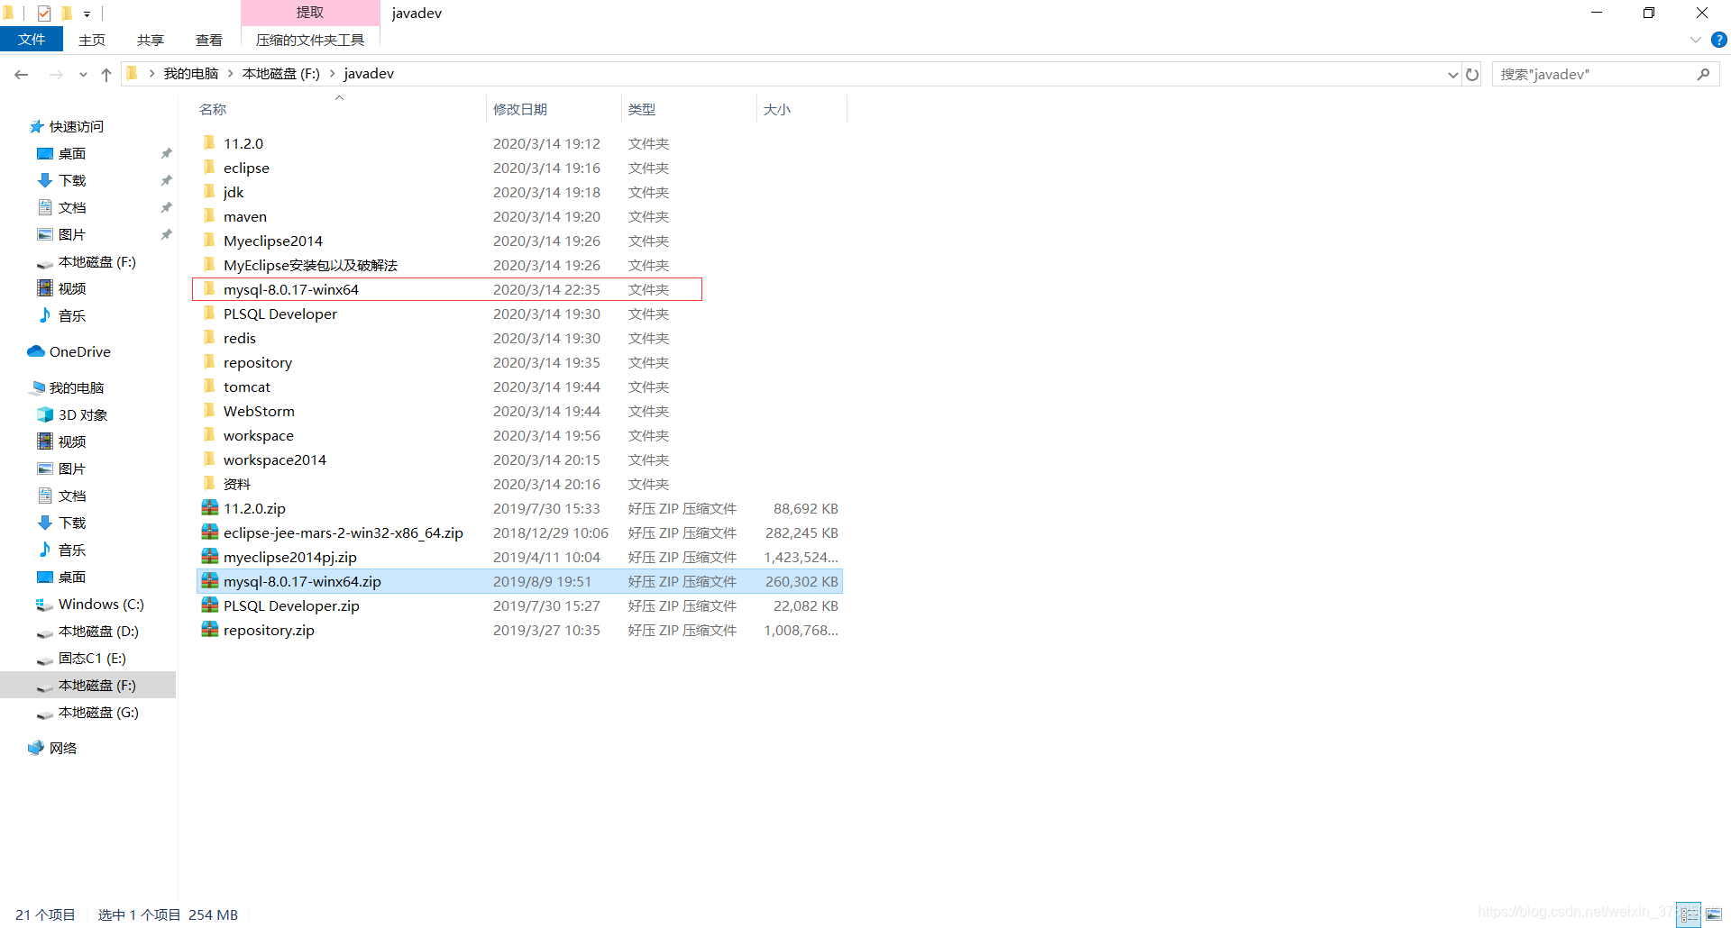
Task: Switch to large icons view layout
Action: pyautogui.click(x=1714, y=914)
